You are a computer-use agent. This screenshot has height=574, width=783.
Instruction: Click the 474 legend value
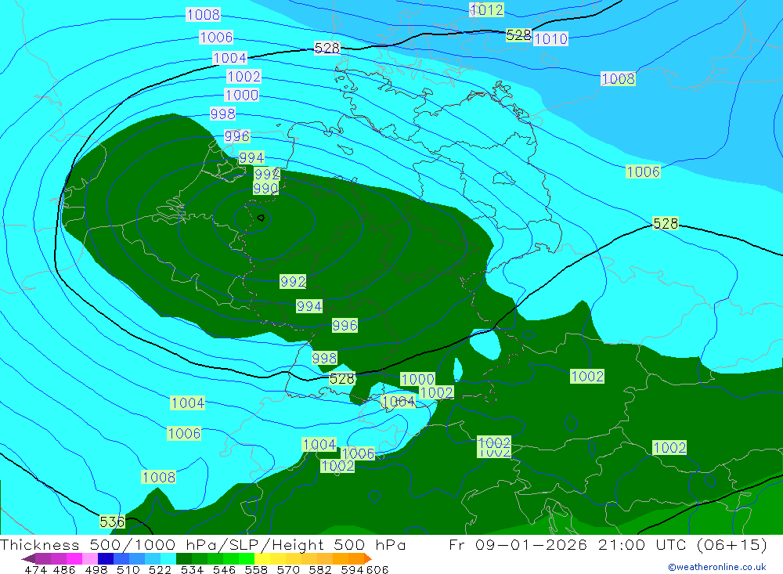pyautogui.click(x=35, y=570)
